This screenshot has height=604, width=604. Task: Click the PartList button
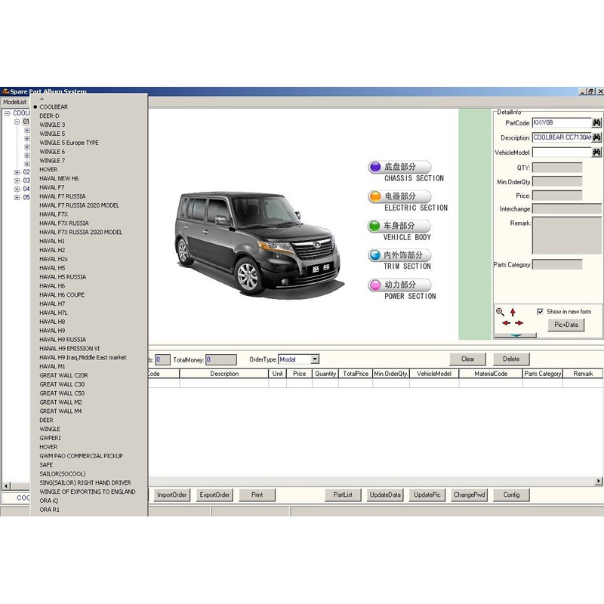click(343, 495)
